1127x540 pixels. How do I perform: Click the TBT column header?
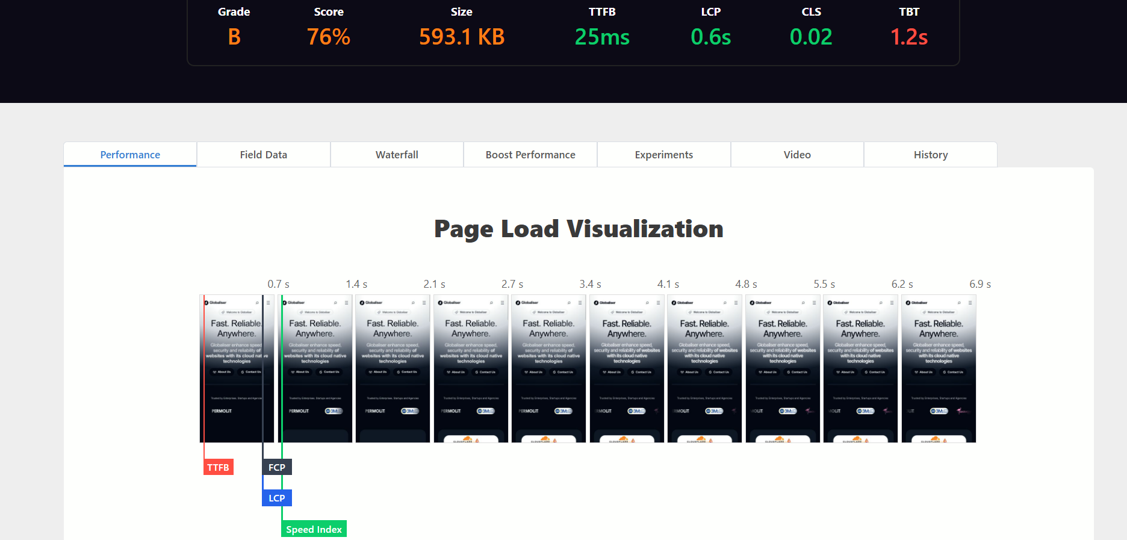[x=909, y=12]
